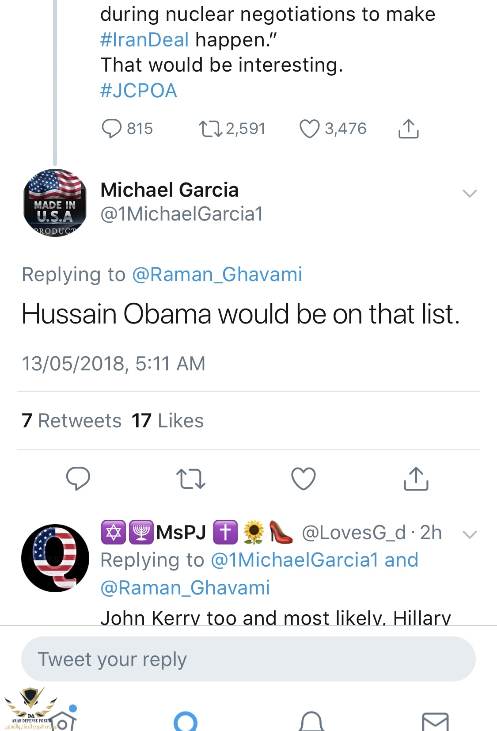View MsPJ's Q avatar profile
Image resolution: width=497 pixels, height=731 pixels.
[x=55, y=558]
